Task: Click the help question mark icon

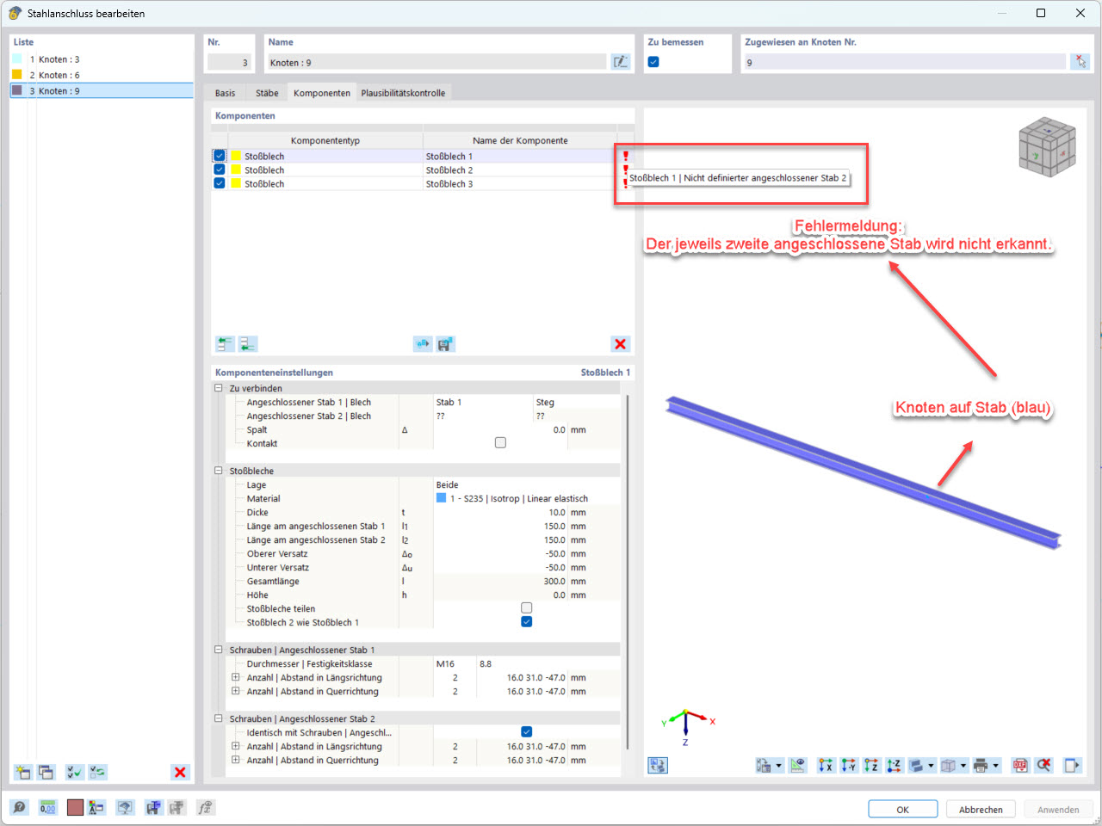Action: point(20,807)
